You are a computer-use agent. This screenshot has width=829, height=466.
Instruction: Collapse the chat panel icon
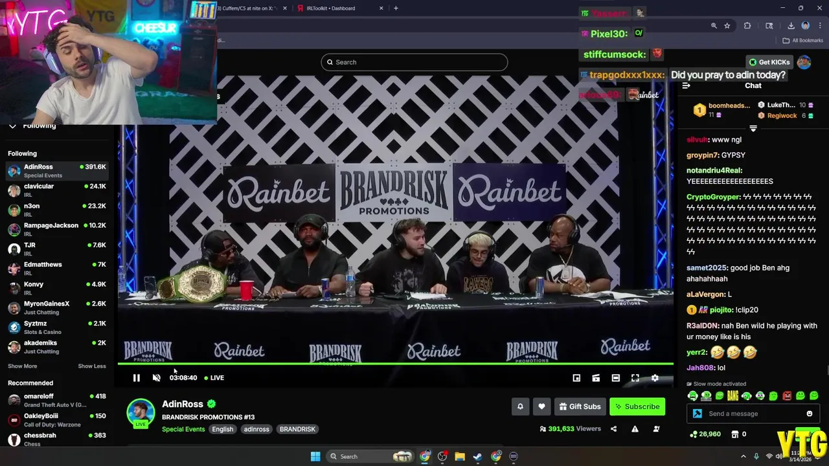(687, 85)
